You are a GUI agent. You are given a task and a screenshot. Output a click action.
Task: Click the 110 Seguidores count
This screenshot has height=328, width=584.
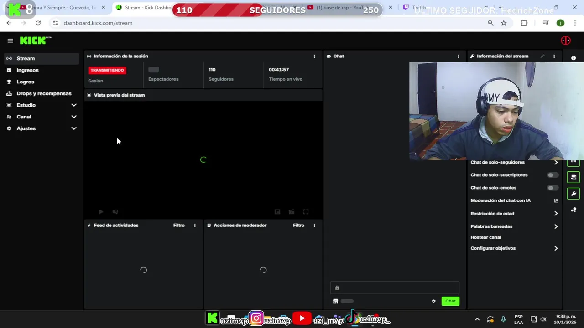212,70
